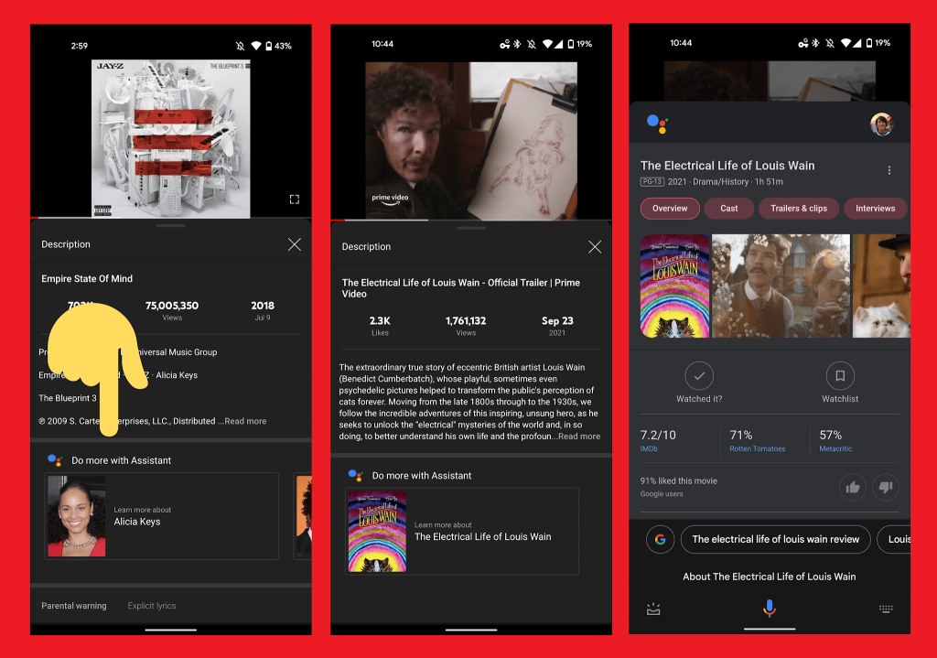Tap the electrical life of louis wain review suggestion

click(x=776, y=540)
